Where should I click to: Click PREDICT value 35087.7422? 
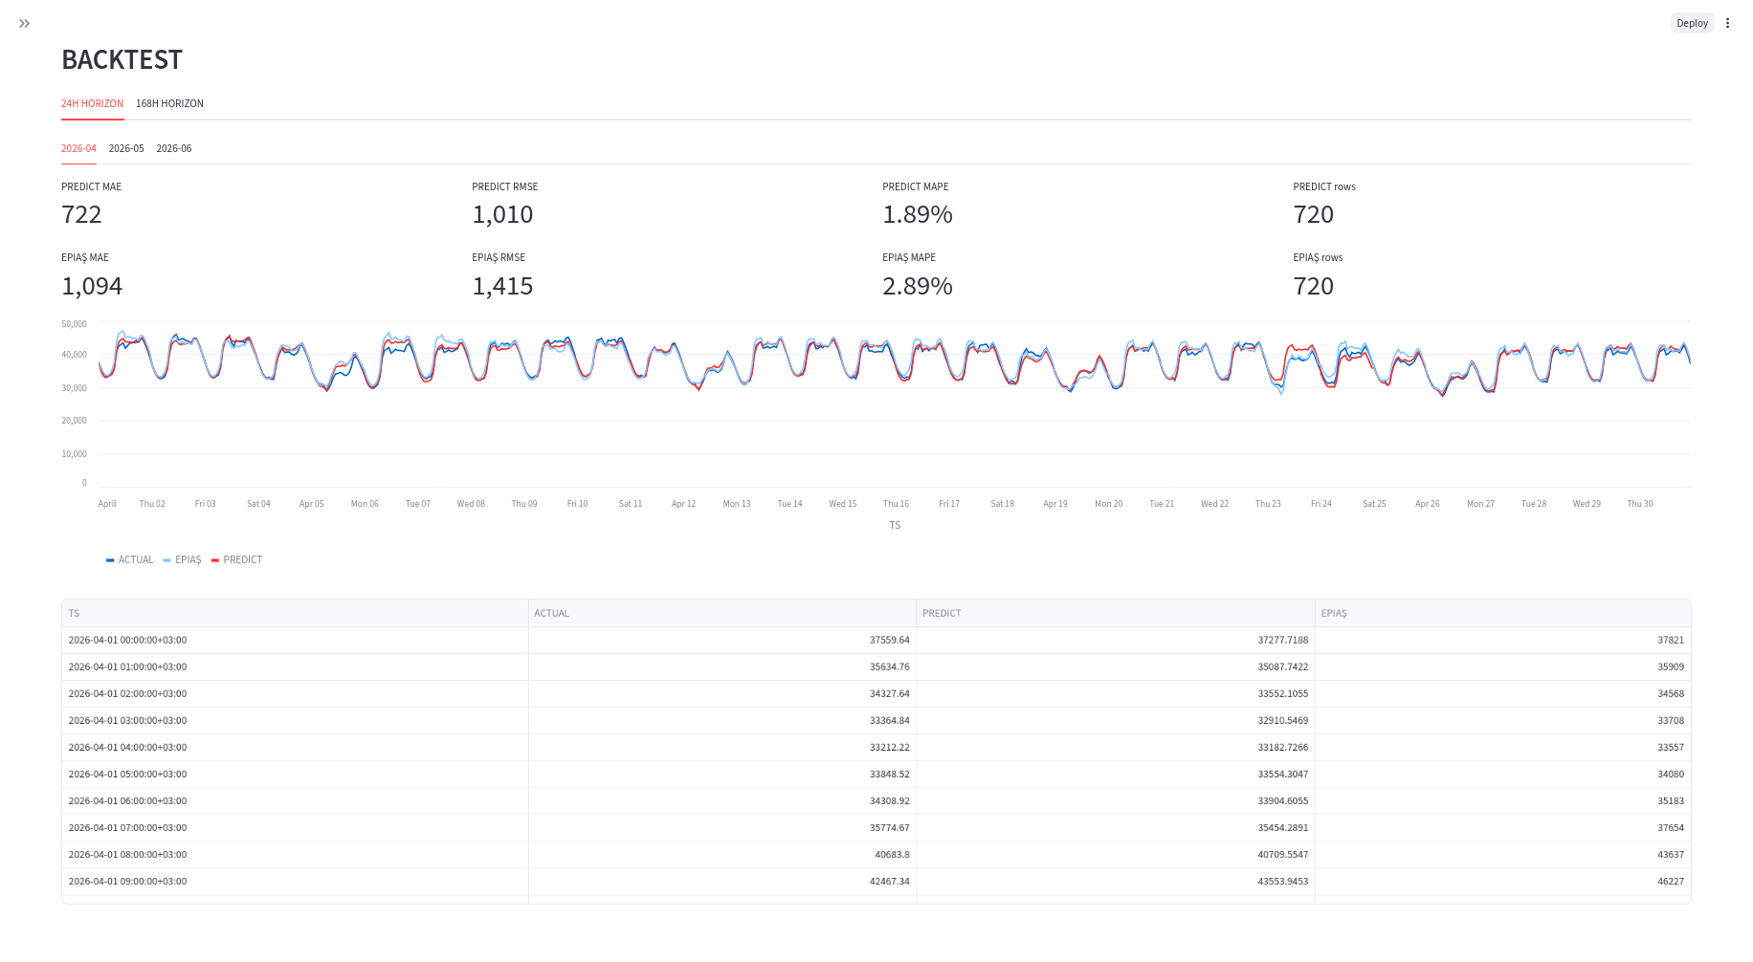[1116, 667]
